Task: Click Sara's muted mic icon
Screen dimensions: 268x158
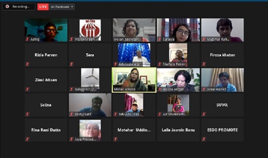Action: 71,64
